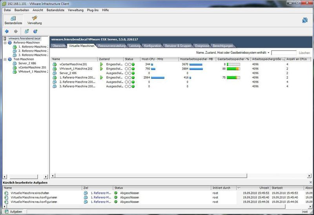Click green check icon of einschalten task
This screenshot has height=215, width=314.
(116, 193)
